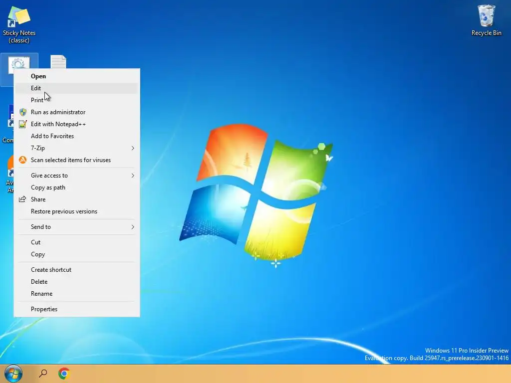Choose Cut in the context menu

(77, 242)
